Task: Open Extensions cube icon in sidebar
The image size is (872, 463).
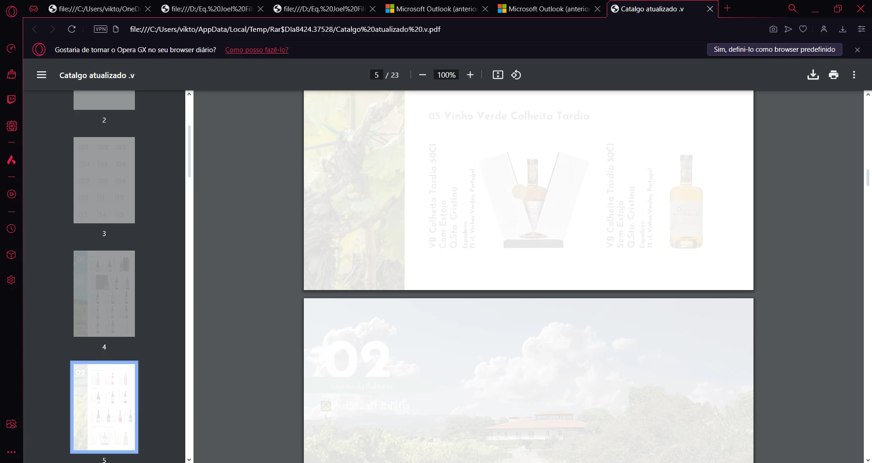Action: pos(11,255)
